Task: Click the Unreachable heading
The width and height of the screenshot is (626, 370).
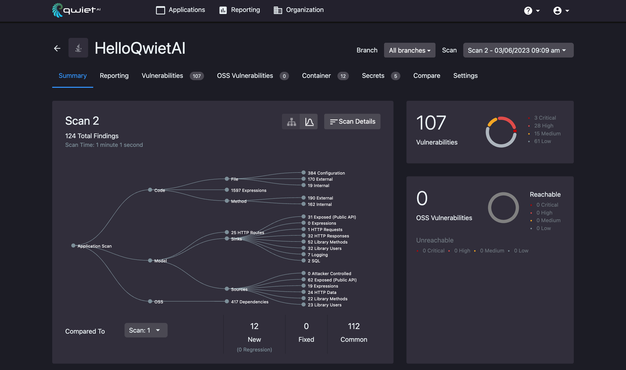Action: [x=435, y=240]
